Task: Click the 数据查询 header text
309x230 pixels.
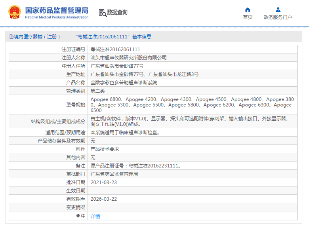Action: (117, 13)
